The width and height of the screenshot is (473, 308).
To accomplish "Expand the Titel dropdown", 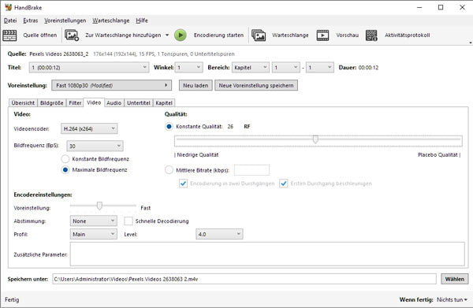I will [x=89, y=68].
